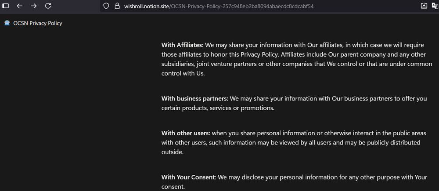Open the tracking protection shield
Viewport: 439px width, 191px height.
click(106, 6)
